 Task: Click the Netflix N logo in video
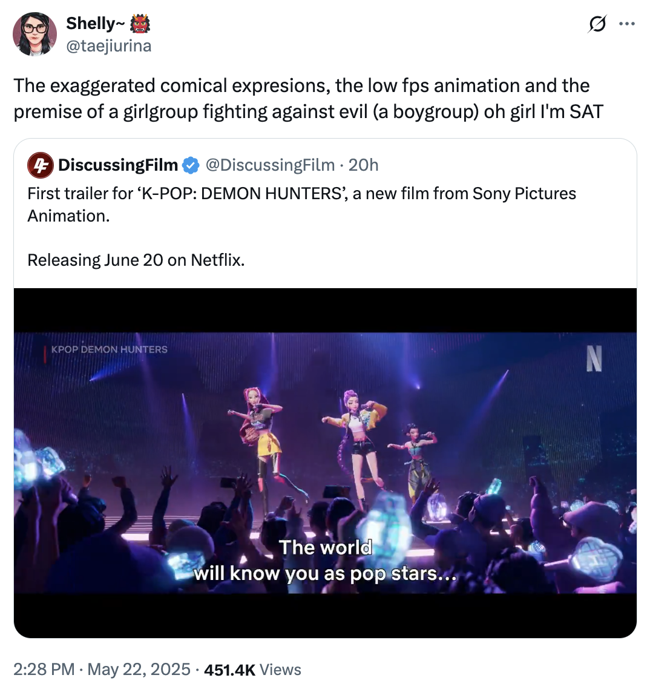pos(594,359)
